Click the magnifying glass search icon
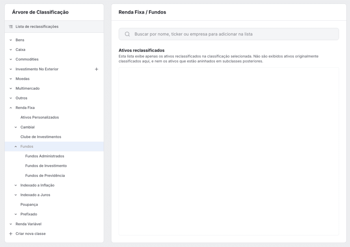Image resolution: width=350 pixels, height=247 pixels. (127, 34)
